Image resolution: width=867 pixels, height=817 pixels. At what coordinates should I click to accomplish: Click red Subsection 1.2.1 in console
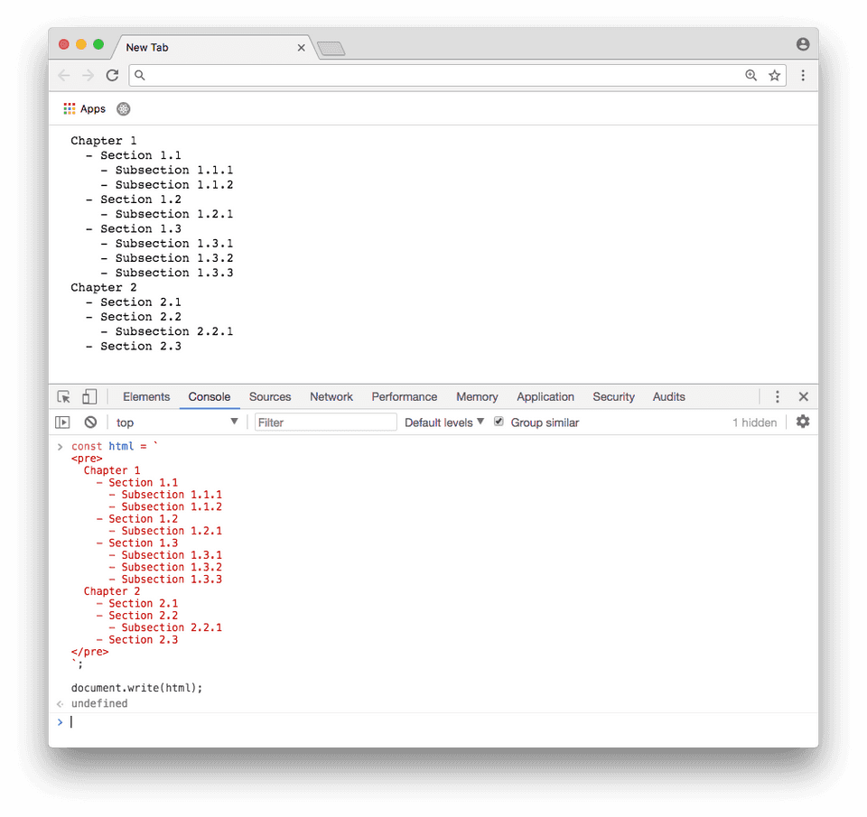point(172,531)
